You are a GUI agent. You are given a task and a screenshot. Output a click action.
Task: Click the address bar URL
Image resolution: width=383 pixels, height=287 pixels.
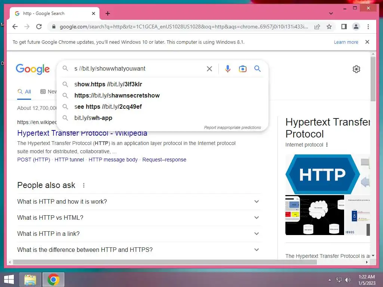(184, 27)
